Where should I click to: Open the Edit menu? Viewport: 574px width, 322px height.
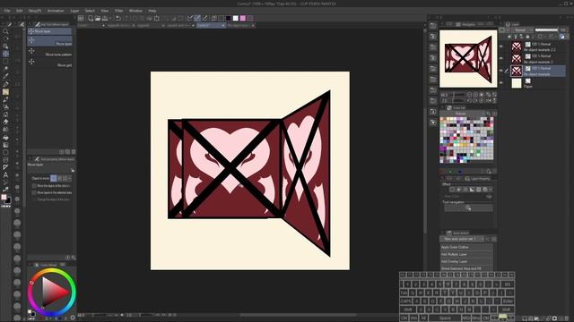pos(20,11)
